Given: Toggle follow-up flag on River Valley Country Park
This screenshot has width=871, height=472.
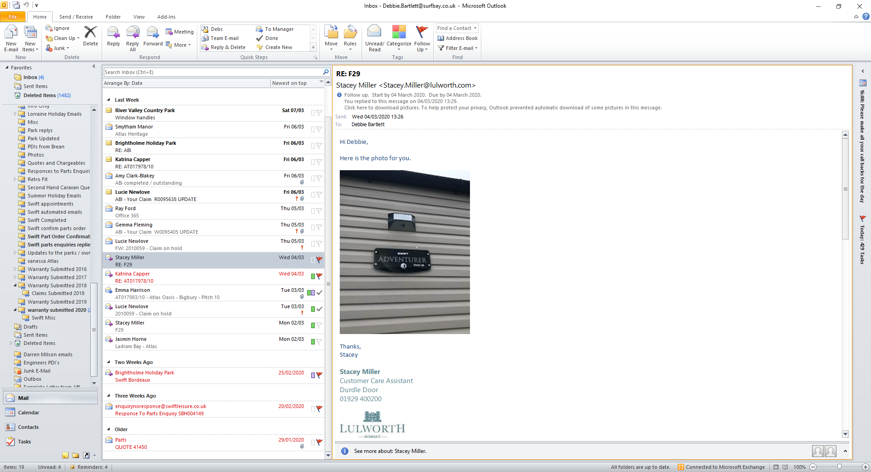Looking at the screenshot, I should click(319, 113).
